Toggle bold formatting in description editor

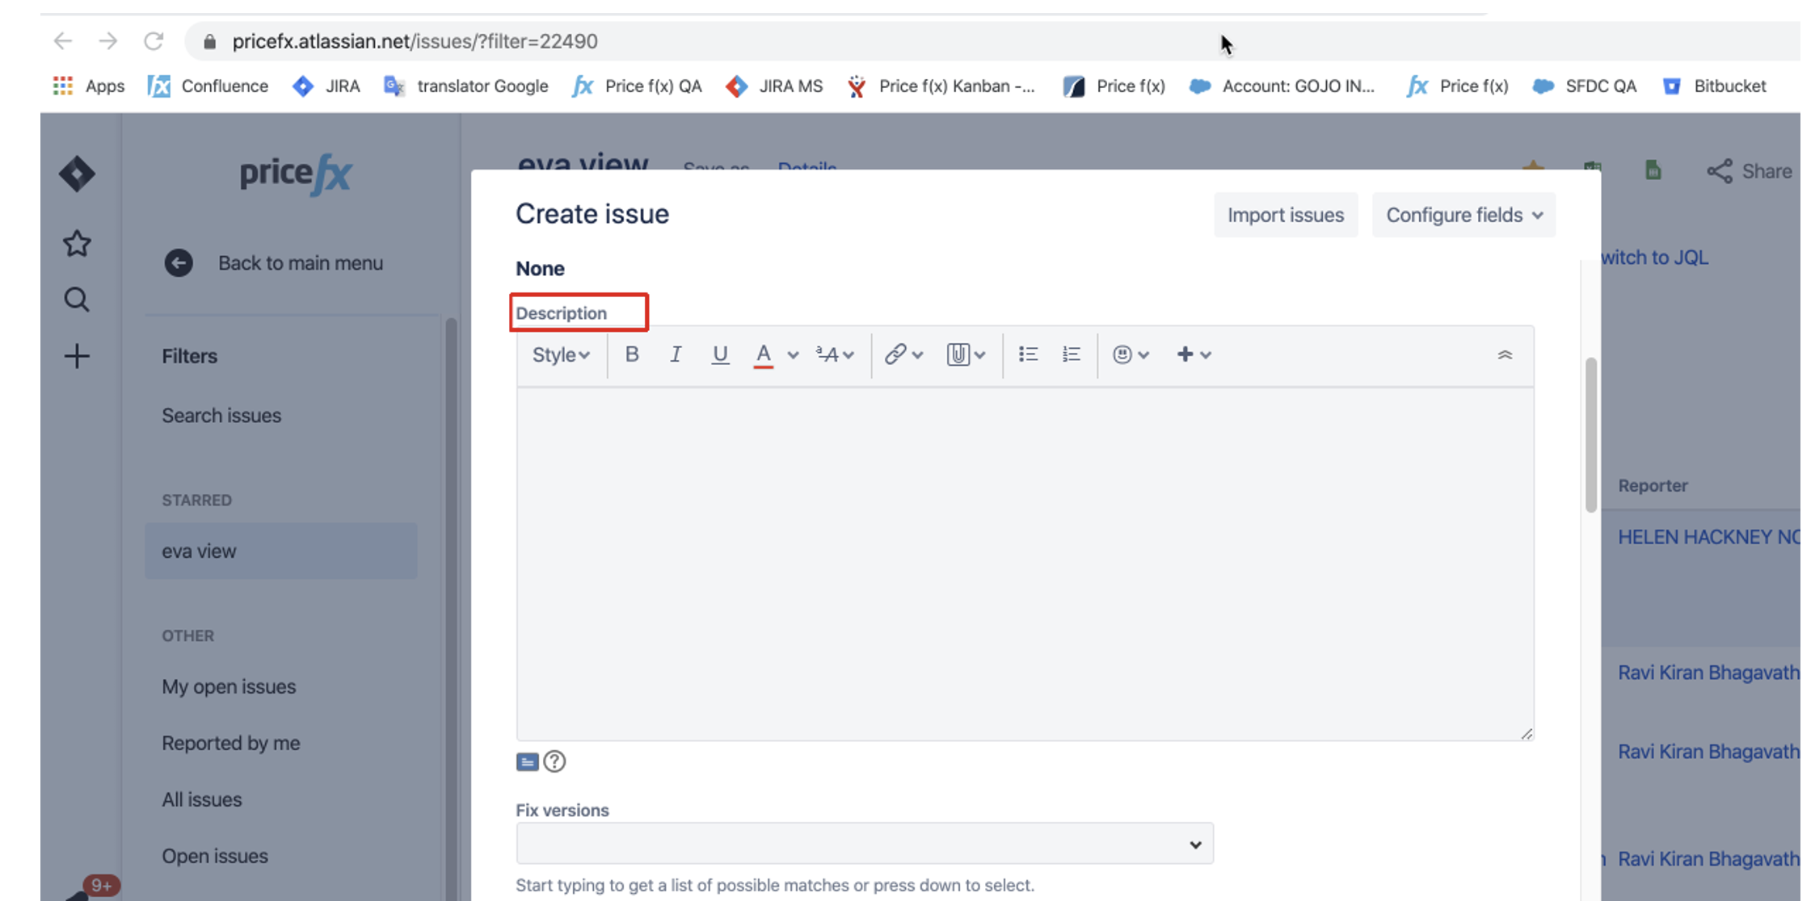[x=632, y=354]
